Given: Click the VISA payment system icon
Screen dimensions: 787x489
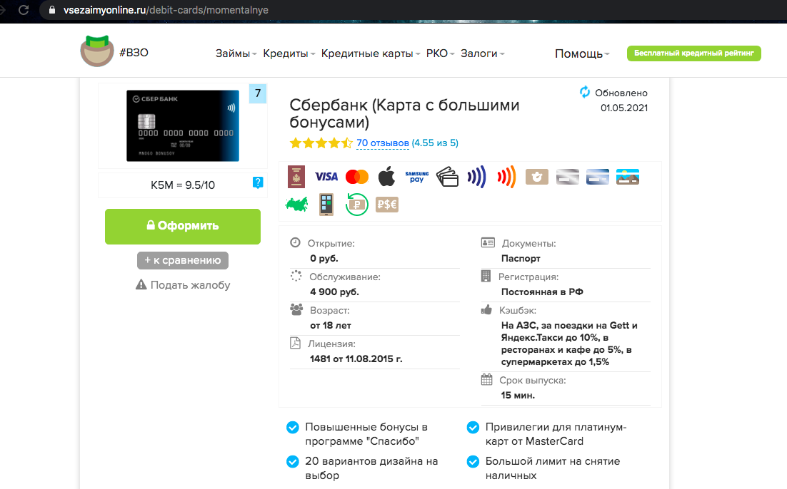Looking at the screenshot, I should 326,177.
